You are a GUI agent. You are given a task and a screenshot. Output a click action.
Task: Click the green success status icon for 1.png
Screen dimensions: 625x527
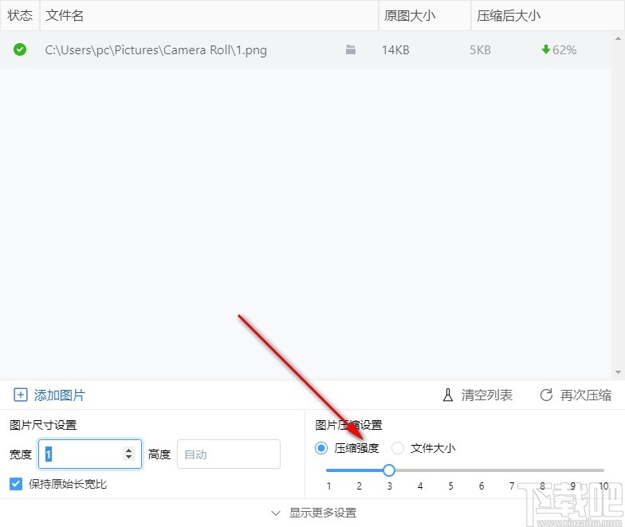coord(20,49)
